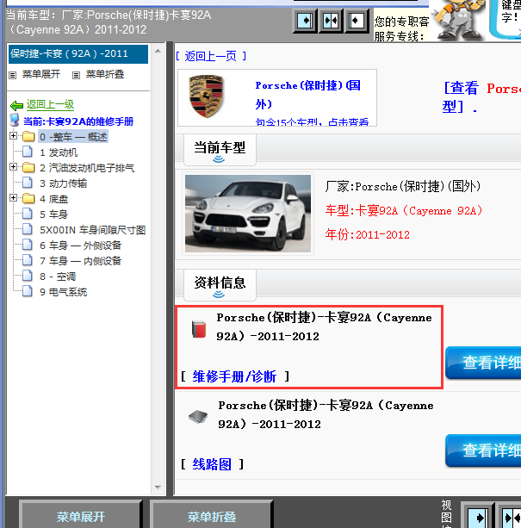This screenshot has height=528, width=521.
Task: Click the first Porsche Cayenne 92A 2011-2012 title
Action: [x=324, y=326]
